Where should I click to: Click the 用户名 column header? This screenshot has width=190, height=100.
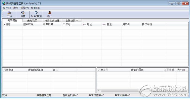coord(131,24)
